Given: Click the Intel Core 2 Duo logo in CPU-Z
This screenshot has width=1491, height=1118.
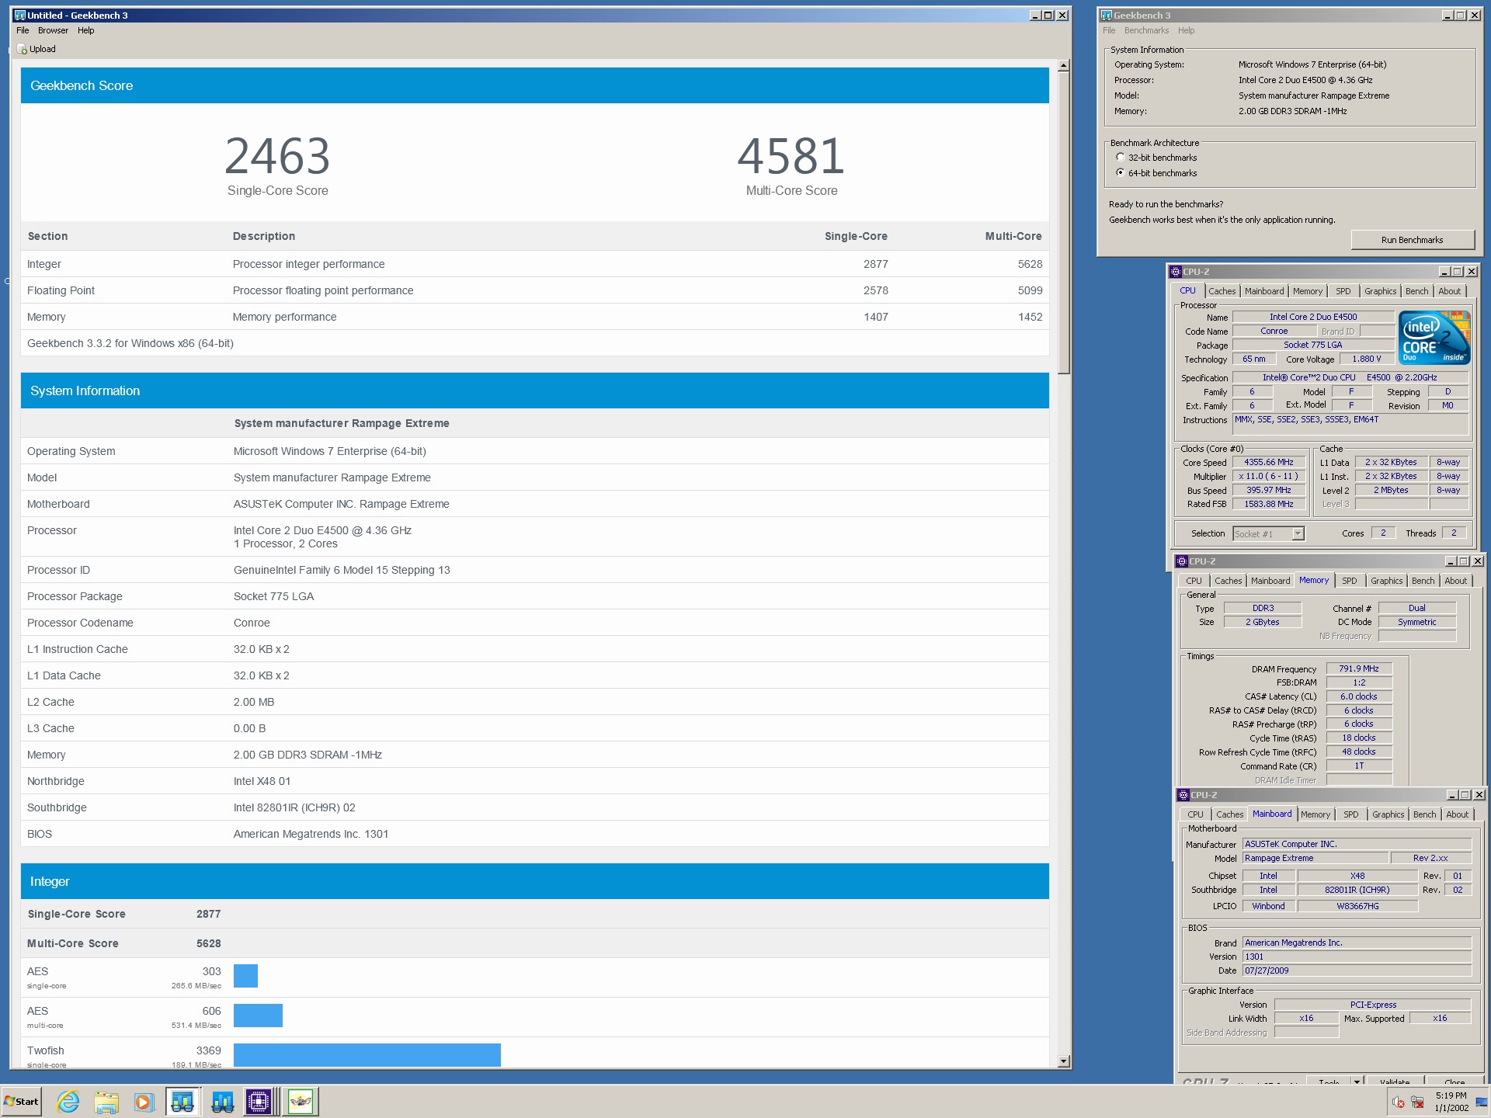Looking at the screenshot, I should pyautogui.click(x=1434, y=338).
